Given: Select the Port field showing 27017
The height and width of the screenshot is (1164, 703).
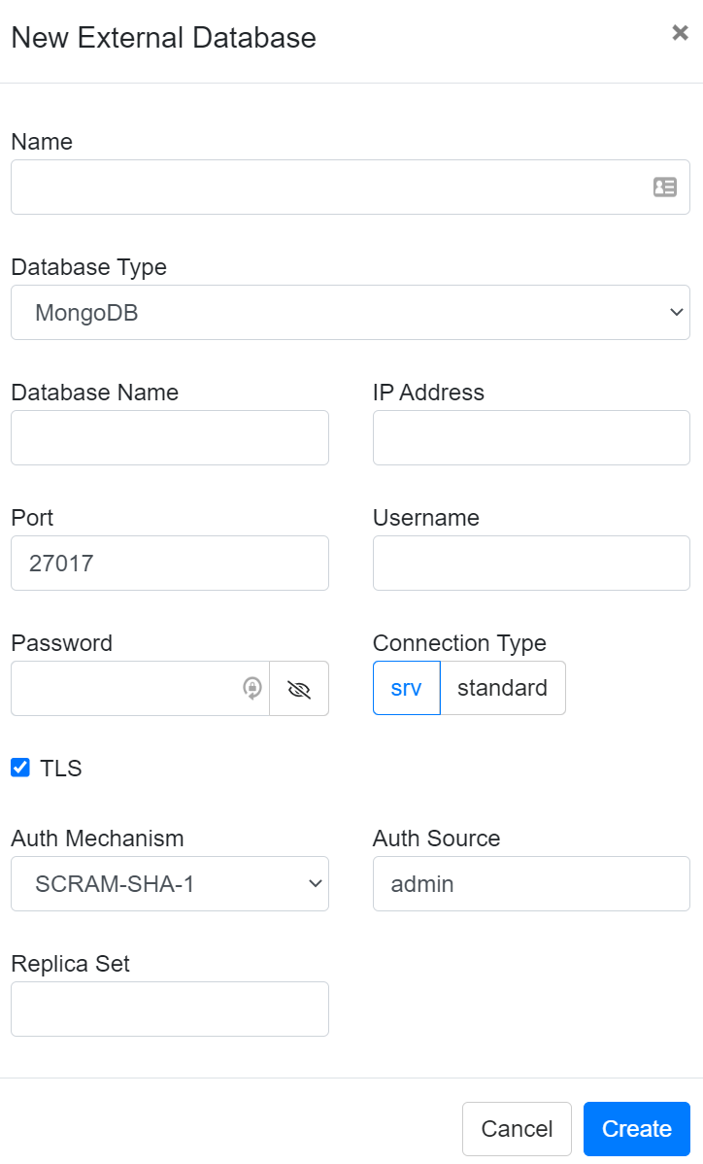Looking at the screenshot, I should [x=170, y=563].
